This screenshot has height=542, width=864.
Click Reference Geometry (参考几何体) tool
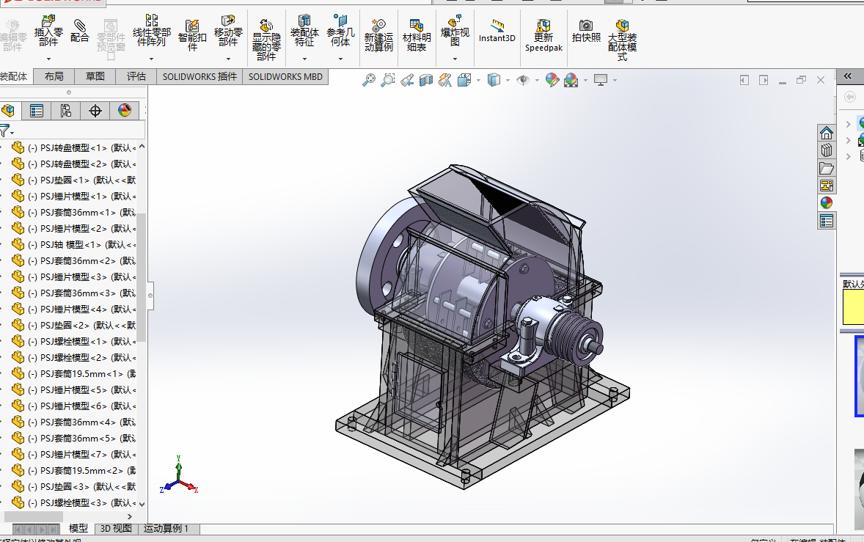pos(340,31)
